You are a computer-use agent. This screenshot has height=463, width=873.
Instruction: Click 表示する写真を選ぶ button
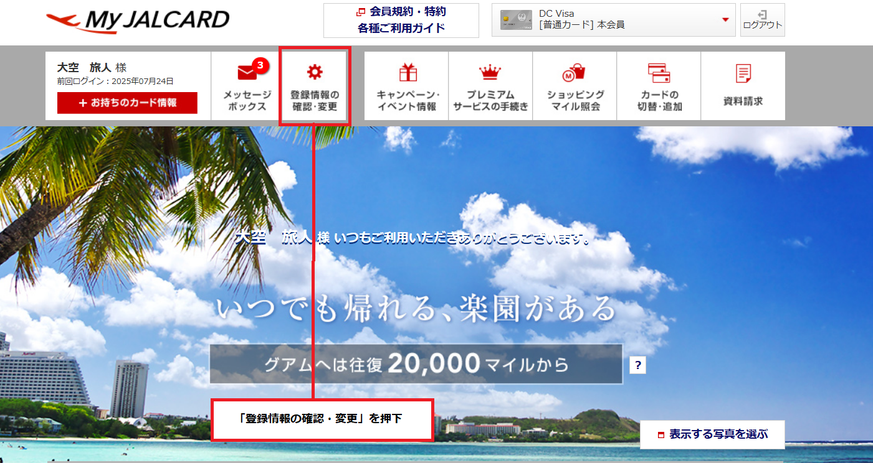pos(712,434)
